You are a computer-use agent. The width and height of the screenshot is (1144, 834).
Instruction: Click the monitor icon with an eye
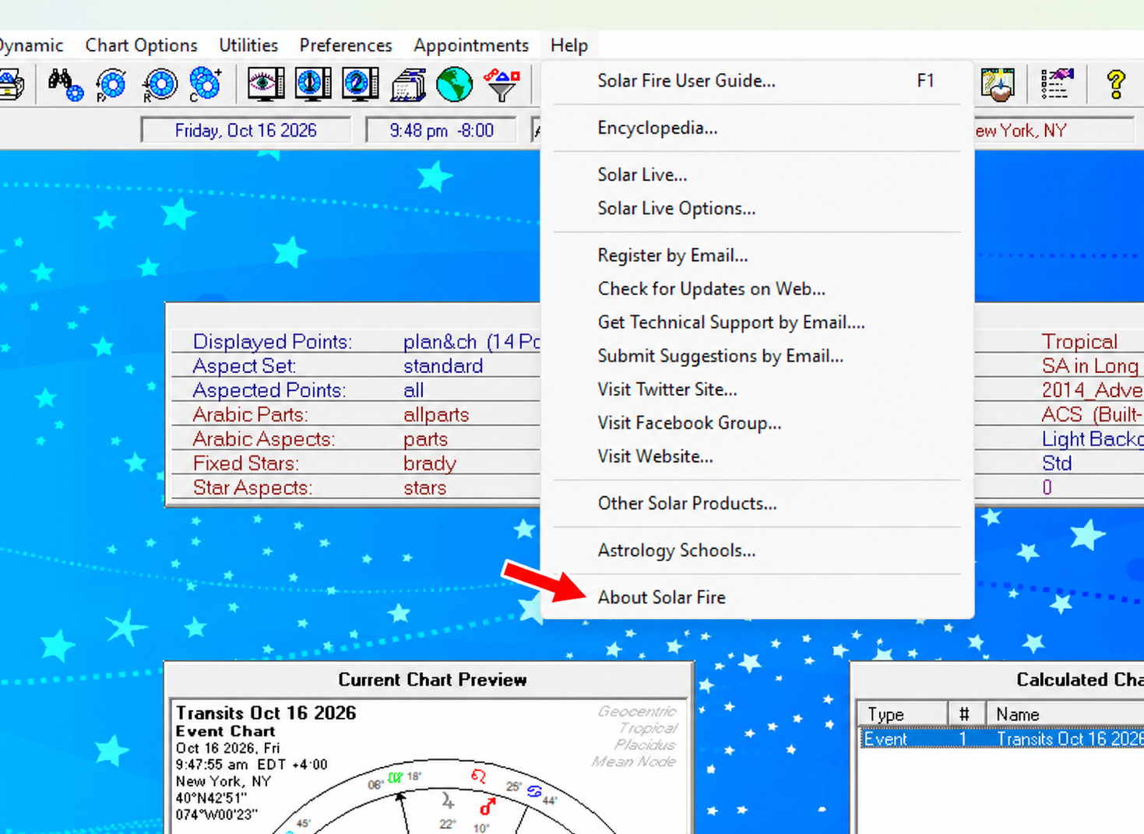[x=266, y=84]
